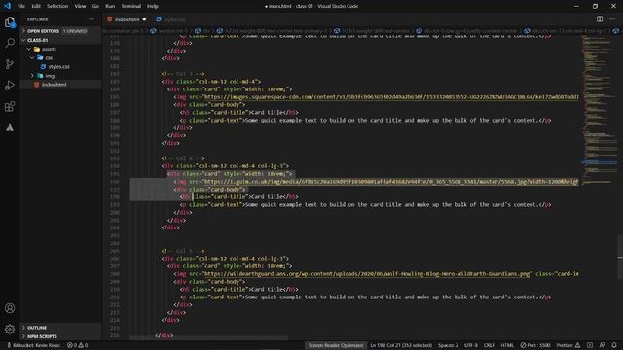This screenshot has height=350, width=623.
Task: Open the Explorer panel ellipsis menu
Action: pos(92,19)
